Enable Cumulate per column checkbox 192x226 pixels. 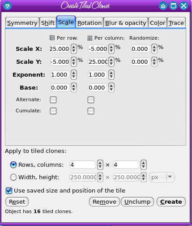[91, 111]
